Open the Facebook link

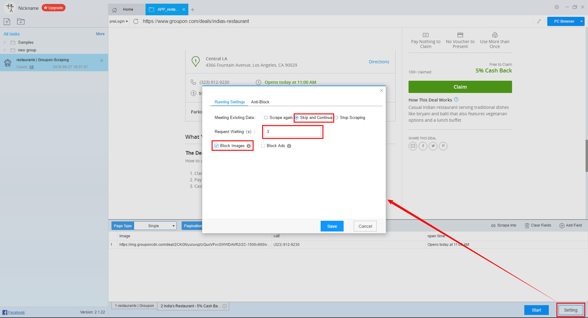click(x=16, y=312)
